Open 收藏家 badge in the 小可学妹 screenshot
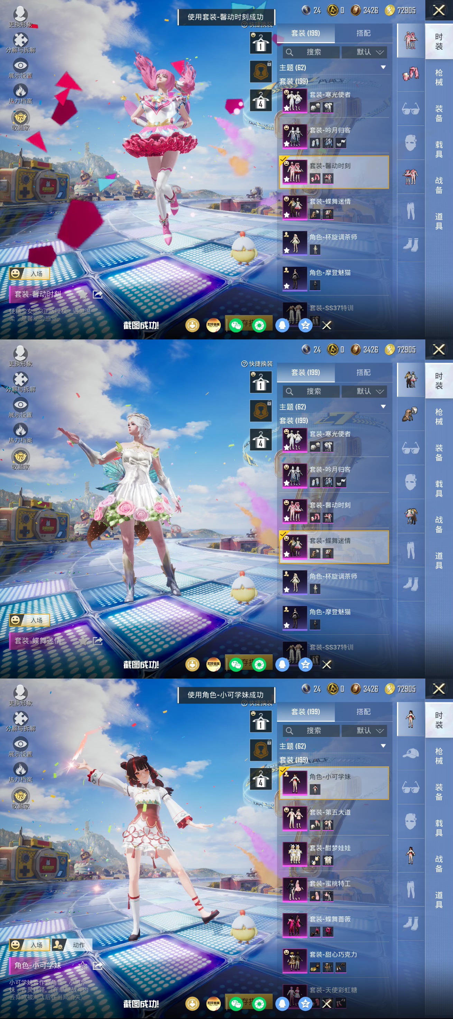 [20, 798]
